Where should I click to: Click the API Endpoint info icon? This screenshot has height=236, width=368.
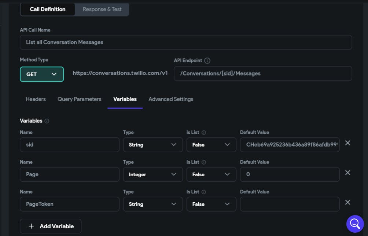[x=207, y=60]
